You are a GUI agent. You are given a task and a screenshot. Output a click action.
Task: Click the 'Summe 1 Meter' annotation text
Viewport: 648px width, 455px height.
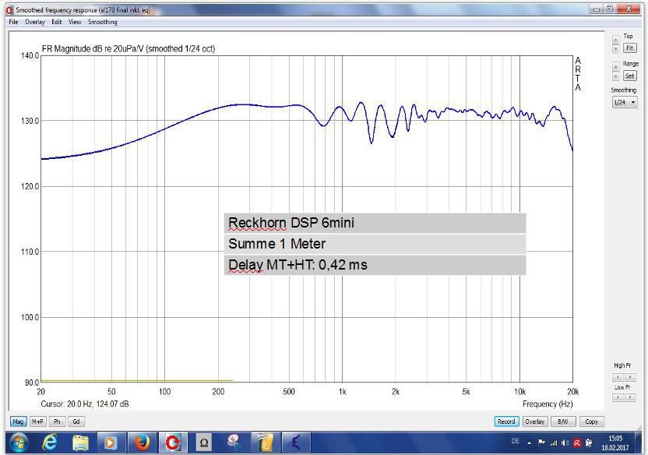coord(277,244)
